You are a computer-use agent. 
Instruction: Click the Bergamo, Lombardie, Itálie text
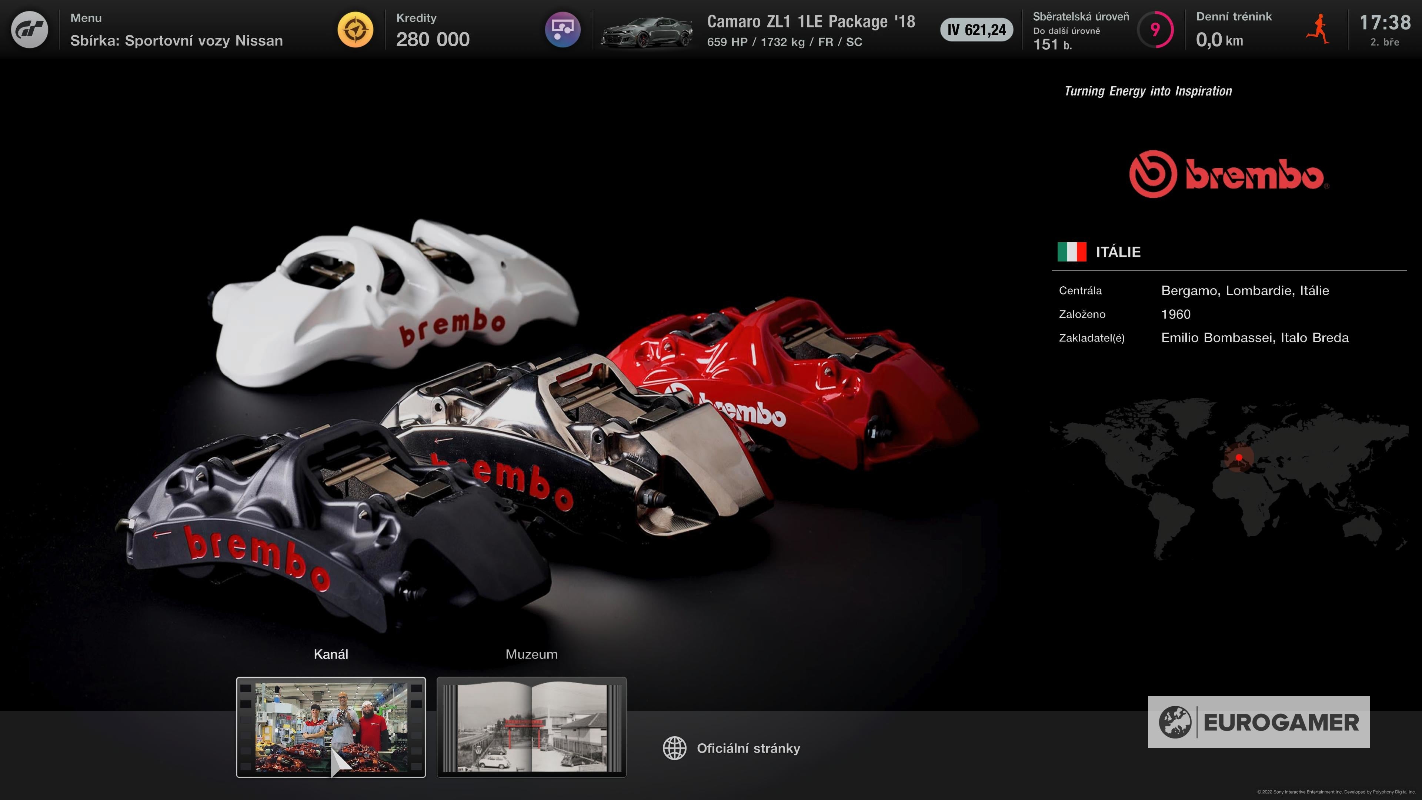click(x=1245, y=290)
